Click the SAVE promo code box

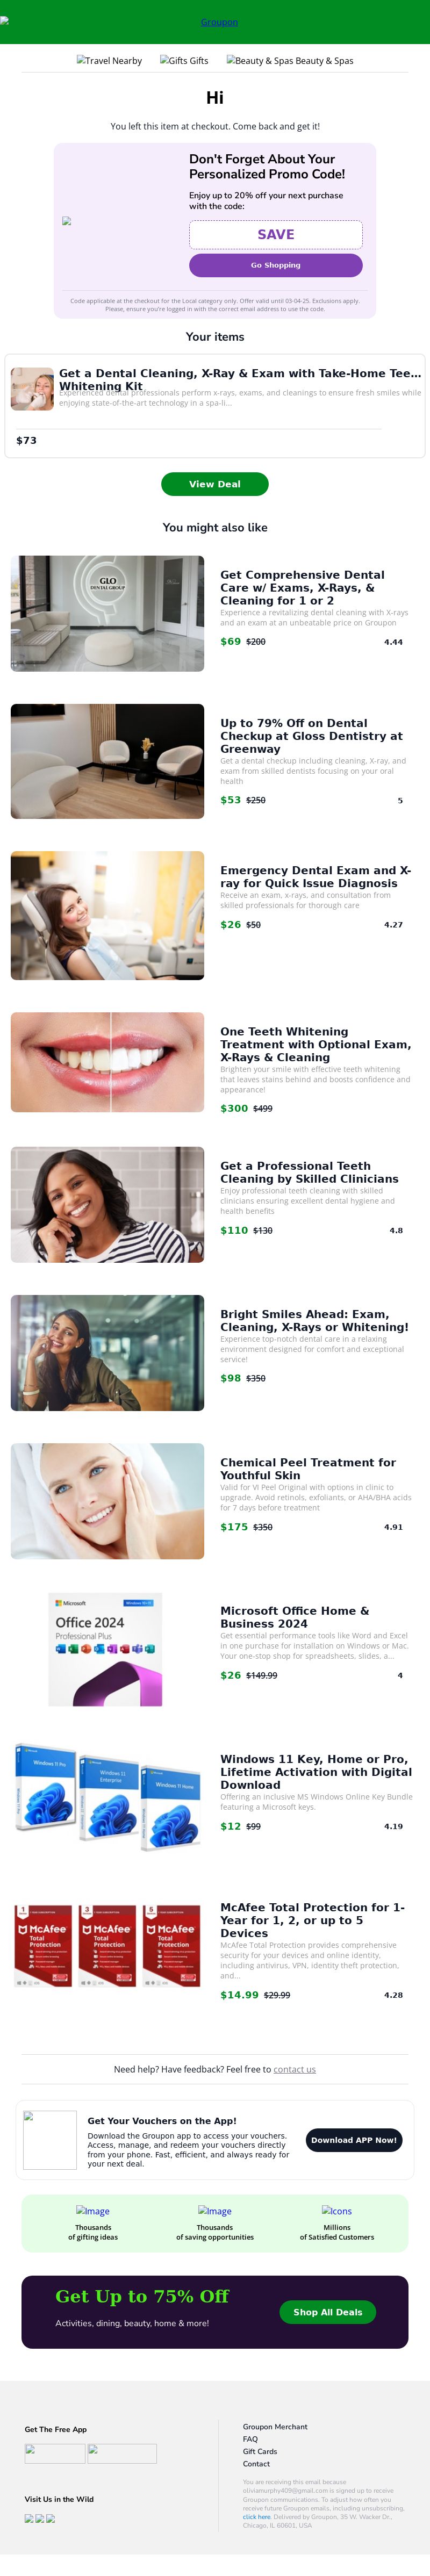pyautogui.click(x=275, y=234)
